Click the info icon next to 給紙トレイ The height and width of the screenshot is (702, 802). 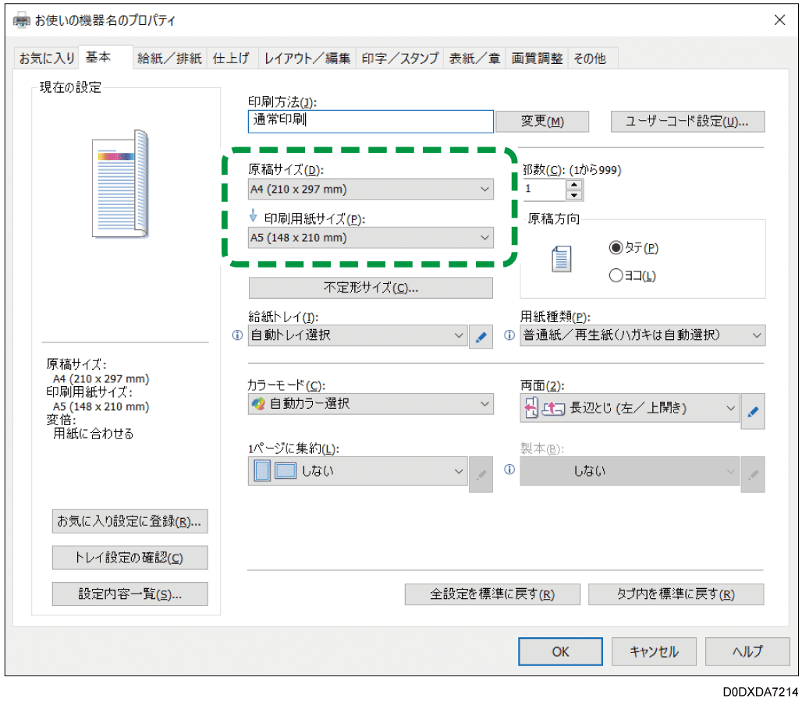coord(237,335)
